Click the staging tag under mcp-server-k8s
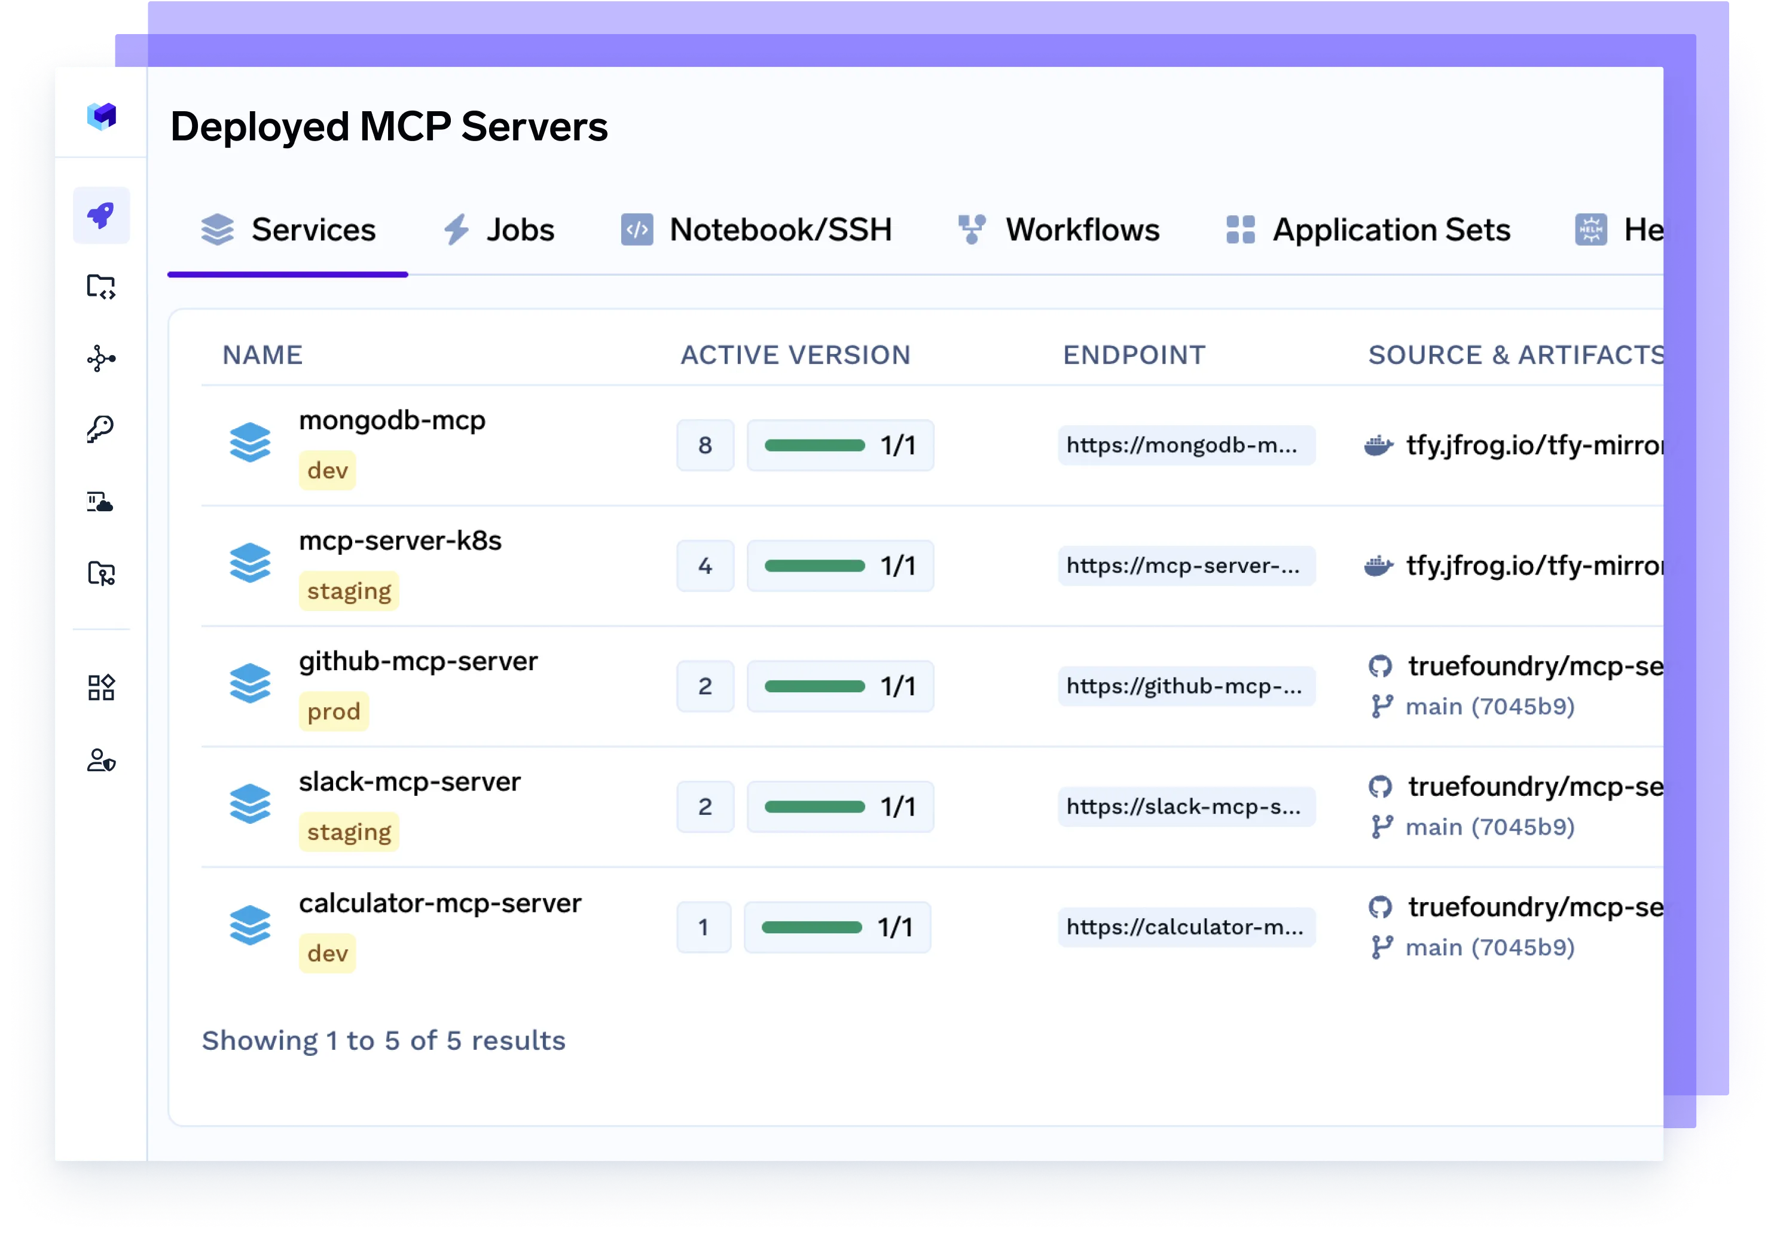Image resolution: width=1774 pixels, height=1237 pixels. (x=349, y=591)
